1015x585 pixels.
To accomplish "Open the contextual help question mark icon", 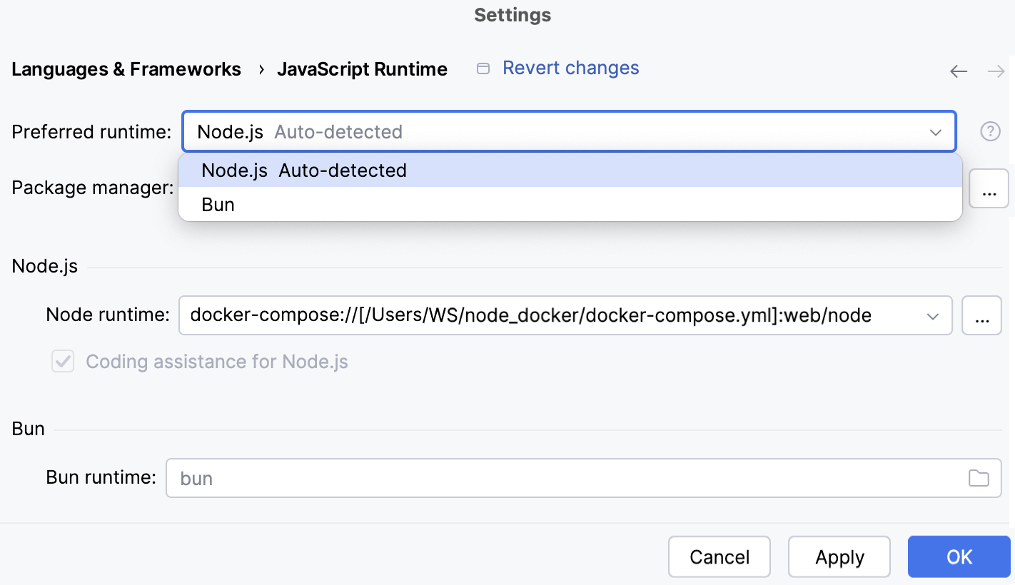I will (x=991, y=131).
